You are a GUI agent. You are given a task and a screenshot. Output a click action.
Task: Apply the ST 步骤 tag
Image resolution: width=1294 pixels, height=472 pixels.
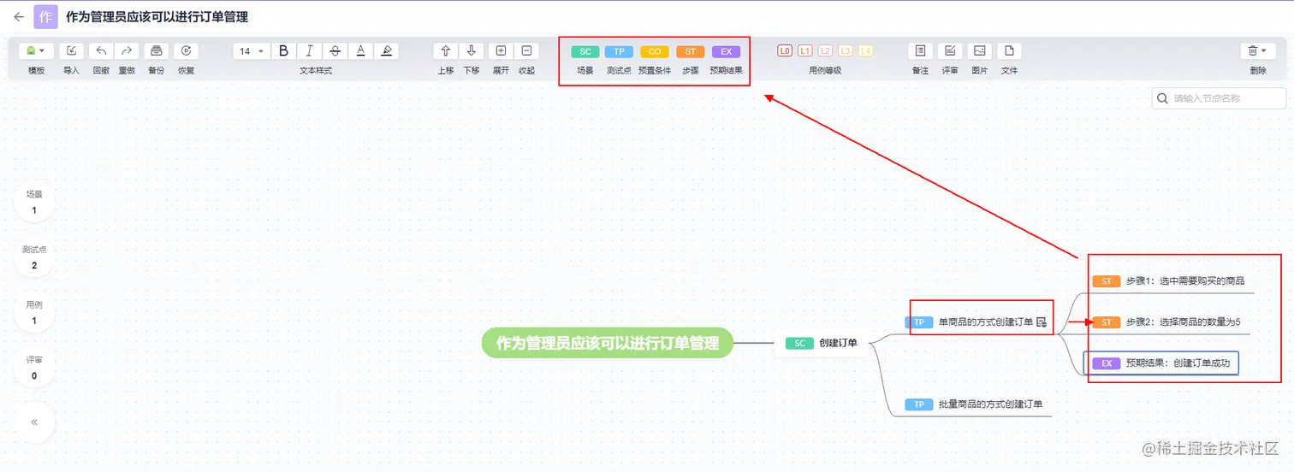pyautogui.click(x=690, y=52)
